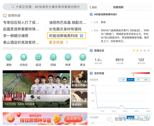154x126 pixels.
Task: Click the 话题指数 page title
Action: 118,7
